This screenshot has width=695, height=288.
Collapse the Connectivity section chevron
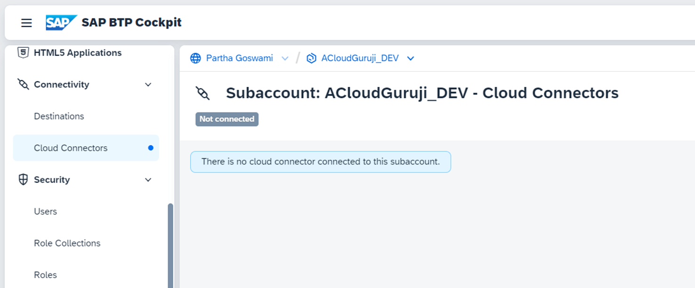coord(148,85)
